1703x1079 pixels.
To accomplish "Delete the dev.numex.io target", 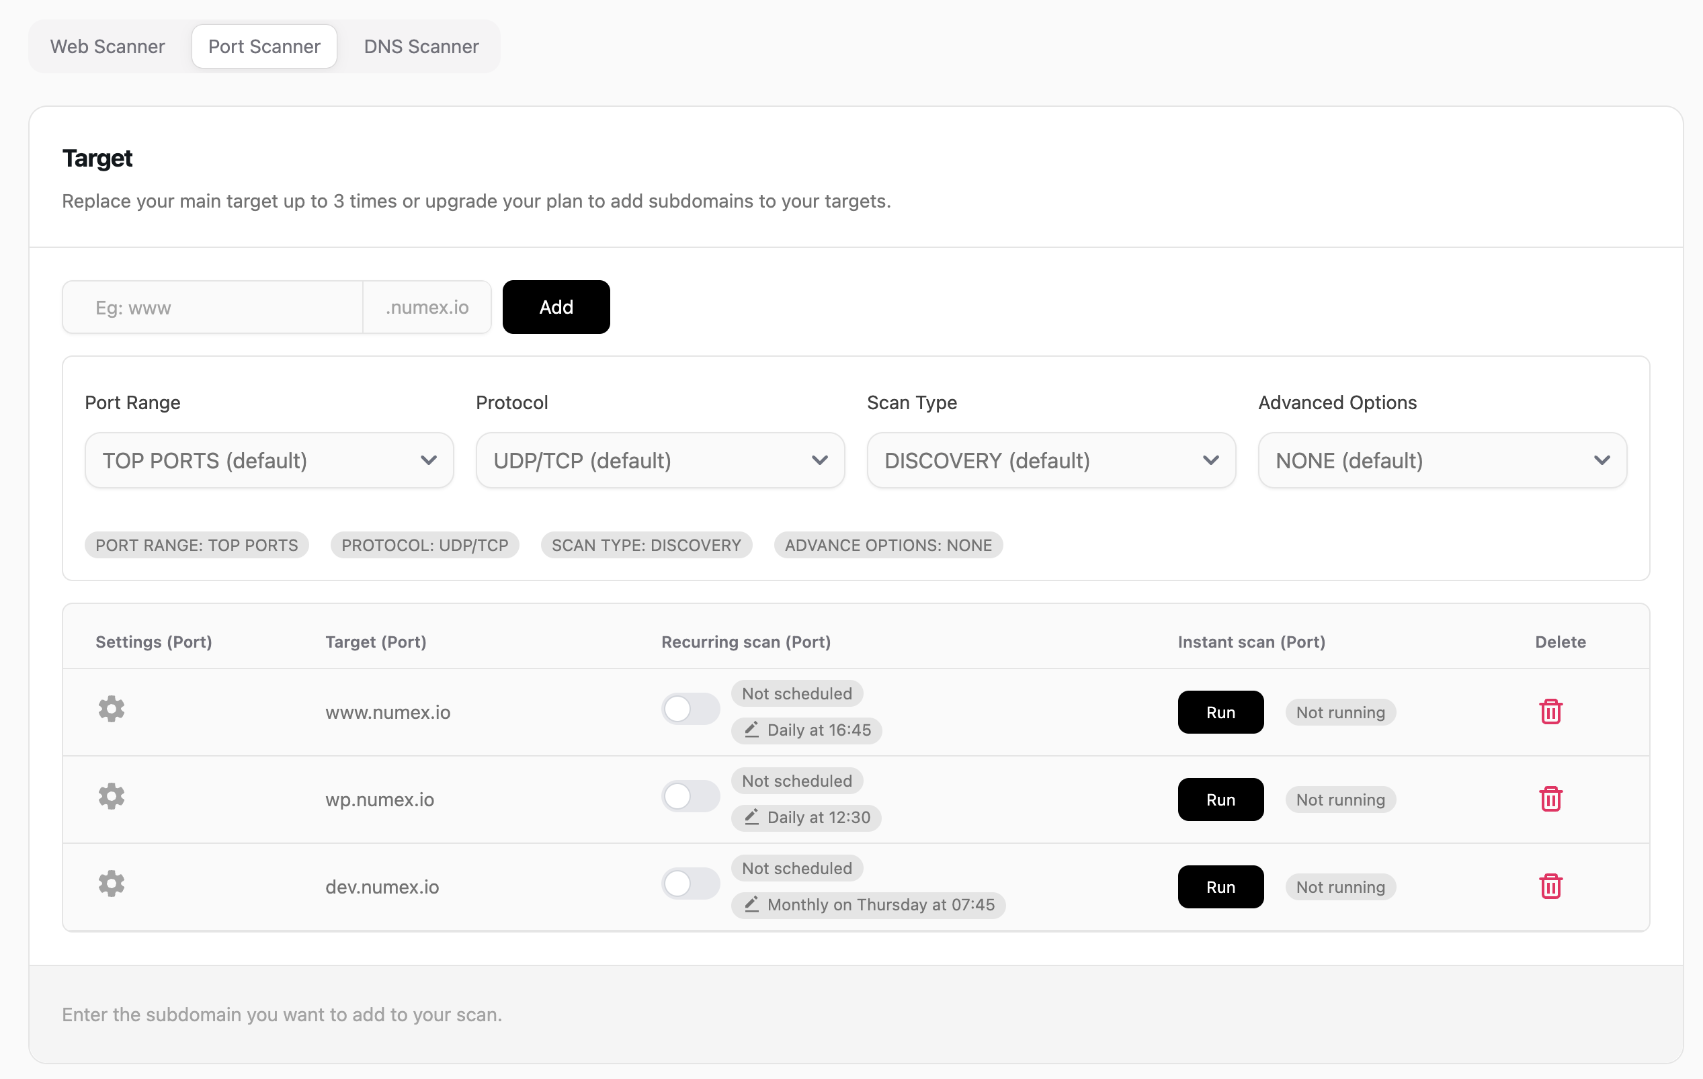I will tap(1550, 886).
